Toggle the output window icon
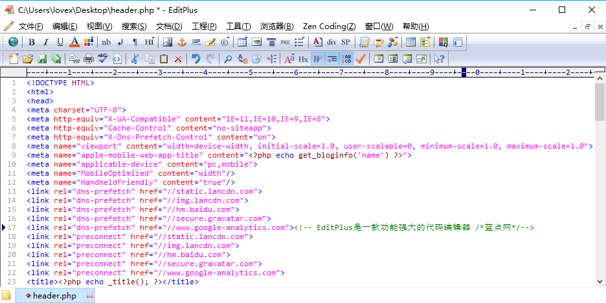The width and height of the screenshot is (606, 303). tap(407, 59)
